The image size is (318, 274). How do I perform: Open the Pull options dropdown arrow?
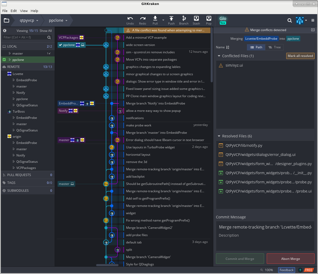163,20
